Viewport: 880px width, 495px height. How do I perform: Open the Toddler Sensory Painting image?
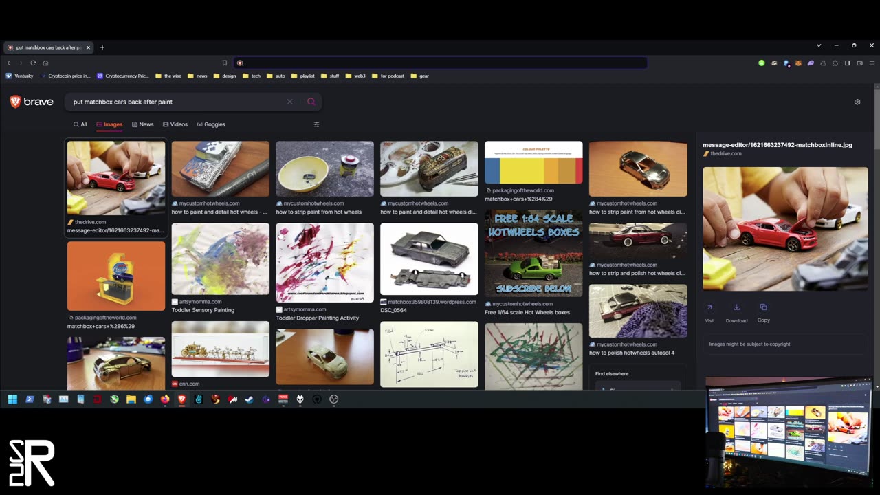pyautogui.click(x=221, y=259)
